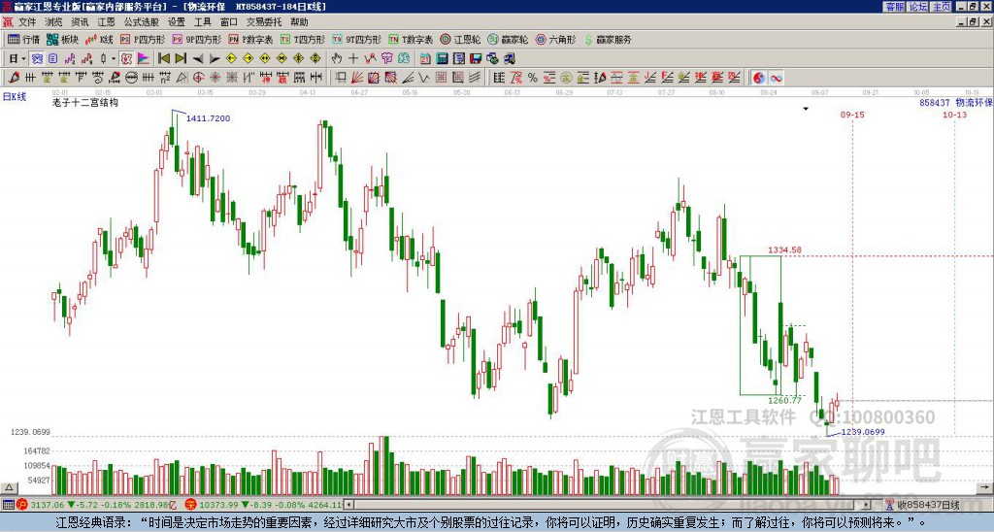Click the triangle button at volume panel left
Screen dimensions: 994x532
9,487
